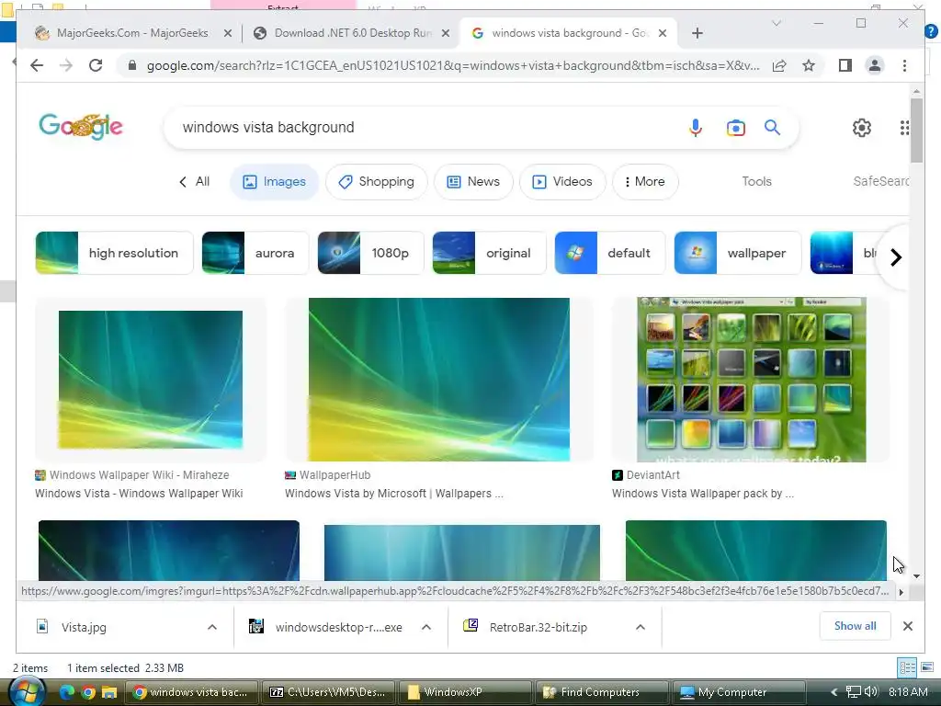Activate the MajorGeeks.Com browser tab
Screen dimensions: 941x706
130,33
